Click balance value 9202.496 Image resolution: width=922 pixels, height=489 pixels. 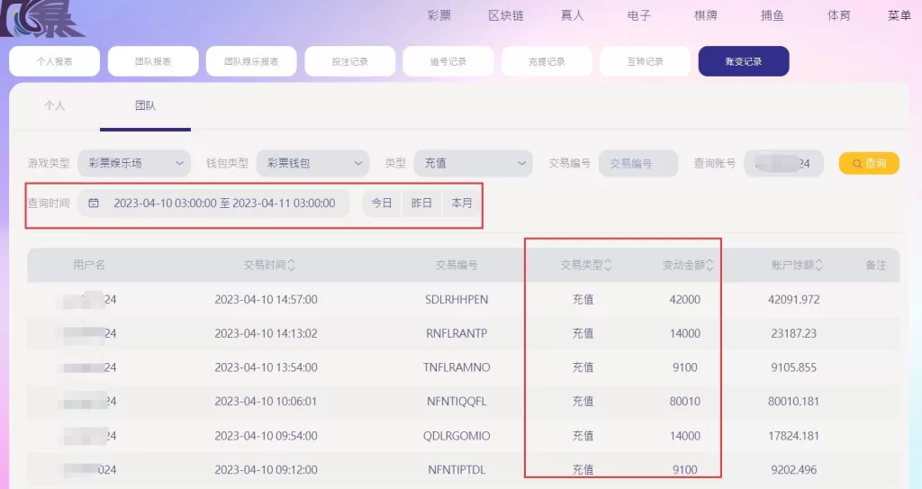pos(794,470)
